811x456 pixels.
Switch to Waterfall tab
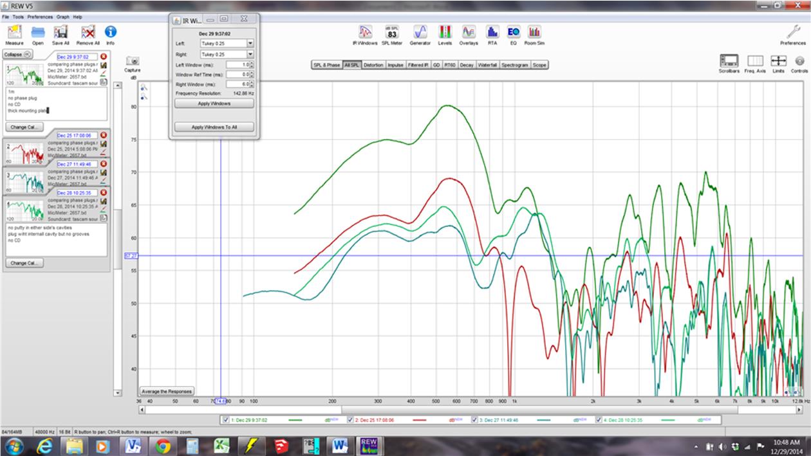point(488,65)
